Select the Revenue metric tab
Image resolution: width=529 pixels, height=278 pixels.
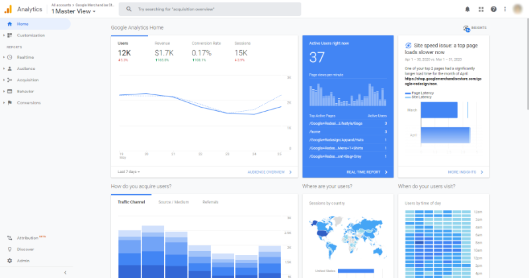click(x=164, y=52)
